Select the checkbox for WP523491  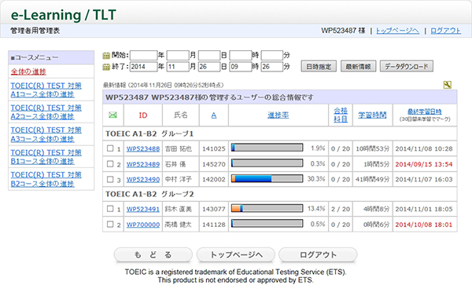pos(110,209)
